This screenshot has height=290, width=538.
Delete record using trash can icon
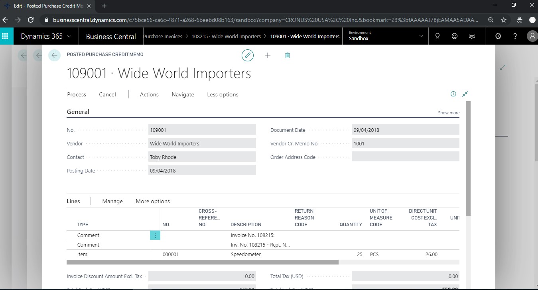pyautogui.click(x=288, y=55)
